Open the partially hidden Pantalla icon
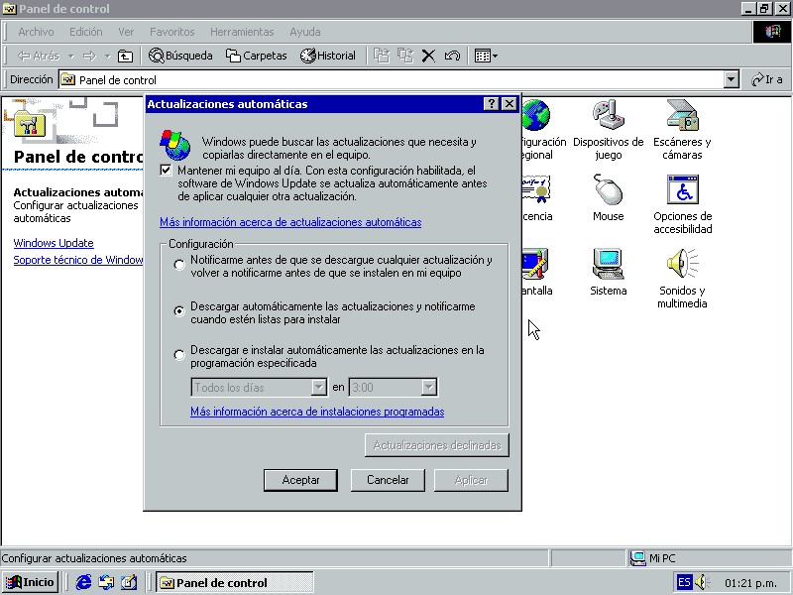The image size is (793, 595). point(536,272)
